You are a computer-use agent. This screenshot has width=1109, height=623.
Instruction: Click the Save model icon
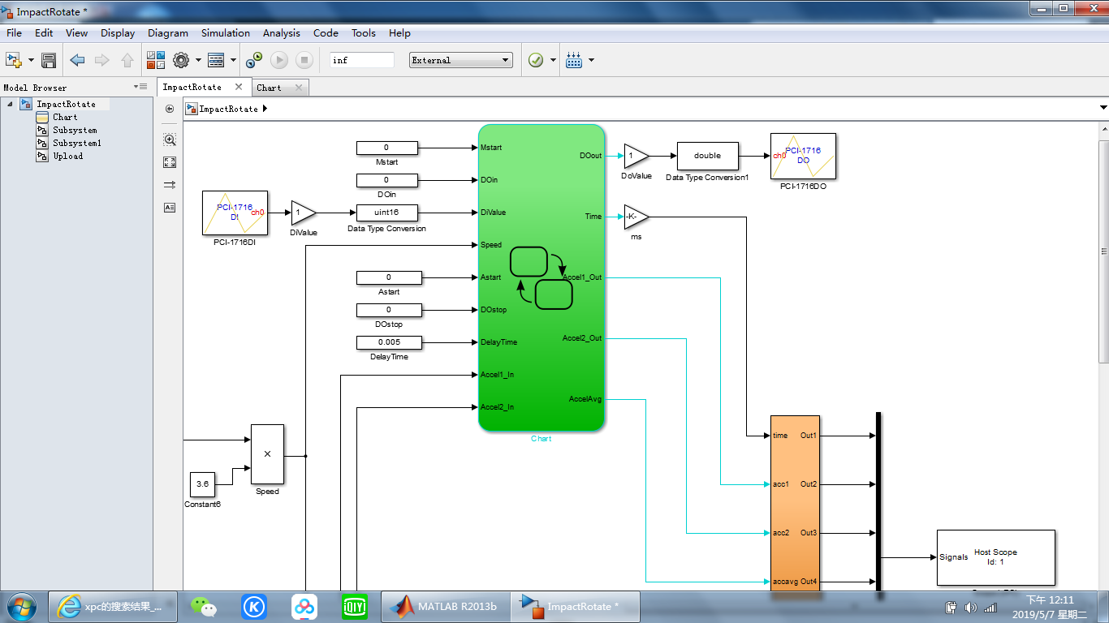[49, 60]
